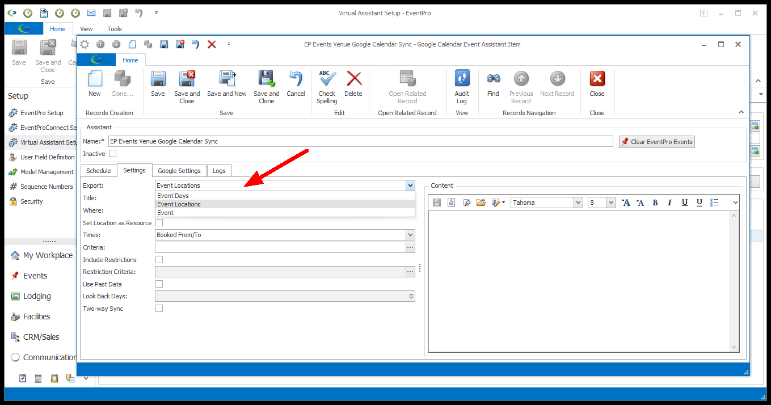
Task: Click the Name input field
Action: coord(361,141)
